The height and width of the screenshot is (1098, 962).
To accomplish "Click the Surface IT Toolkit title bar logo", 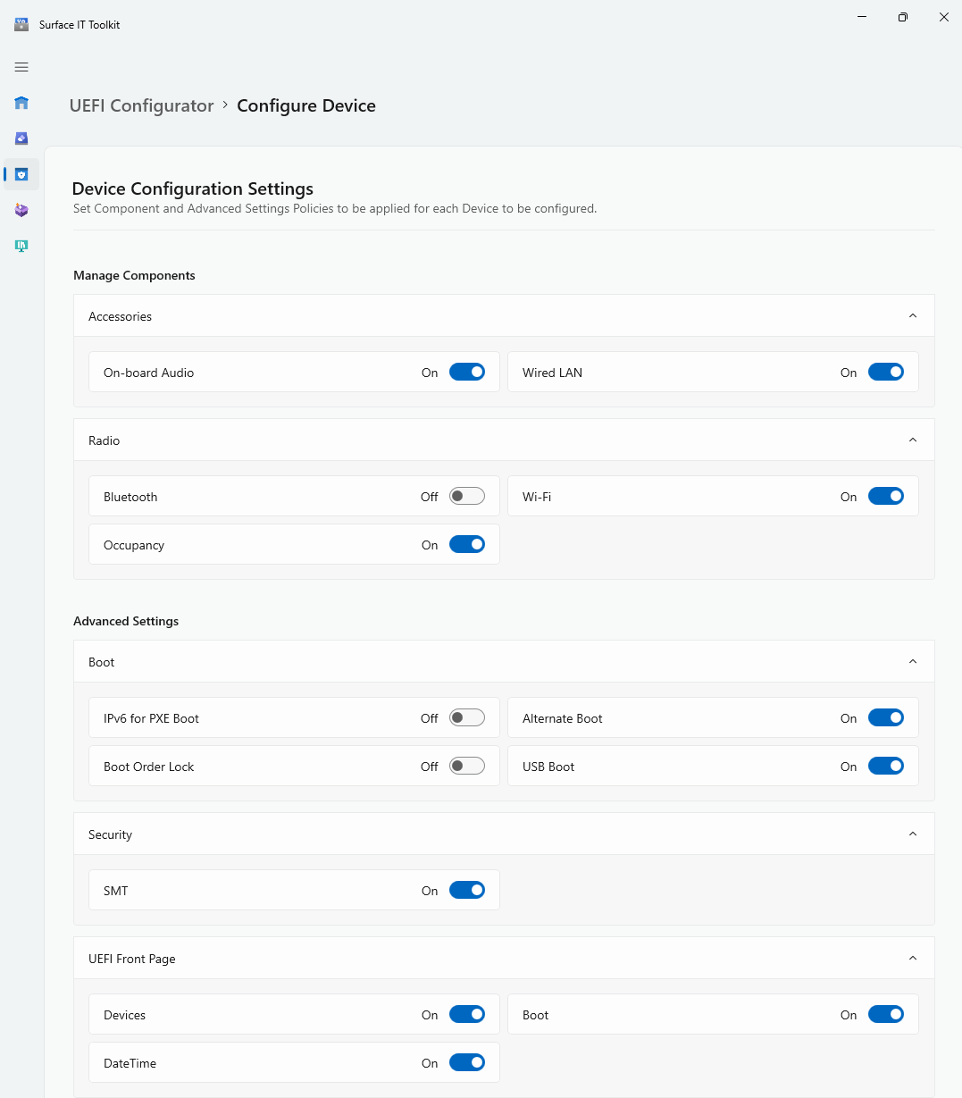I will [21, 24].
